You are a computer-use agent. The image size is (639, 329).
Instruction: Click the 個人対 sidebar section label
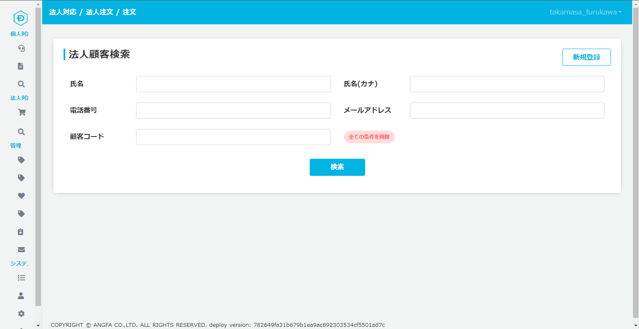click(x=19, y=34)
